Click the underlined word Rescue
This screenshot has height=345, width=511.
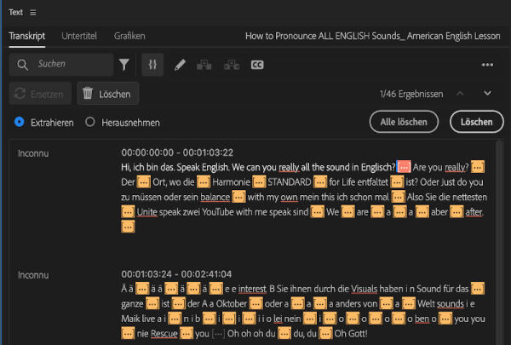click(164, 334)
